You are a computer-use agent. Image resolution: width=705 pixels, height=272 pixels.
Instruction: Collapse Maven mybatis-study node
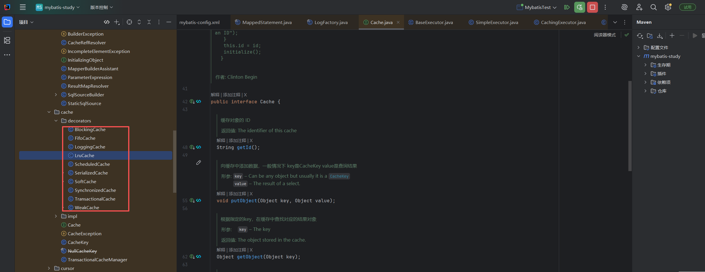point(639,56)
